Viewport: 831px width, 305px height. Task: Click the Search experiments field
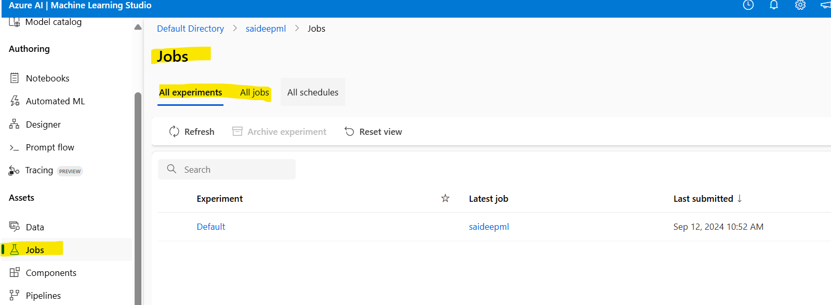pos(227,170)
